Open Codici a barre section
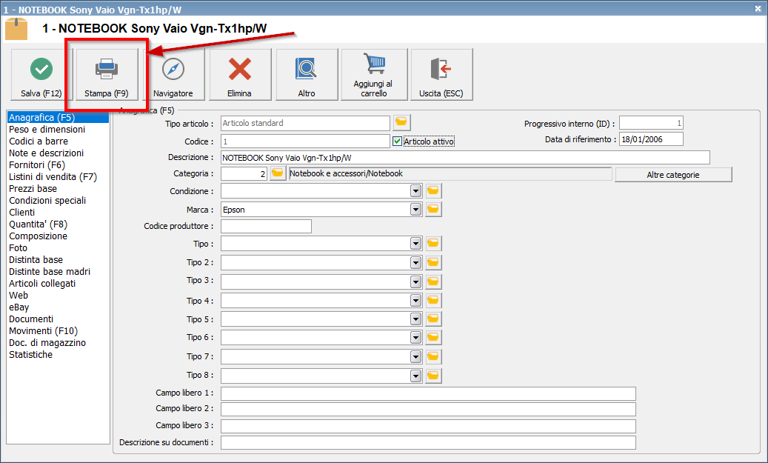Viewport: 768px width, 463px height. [39, 141]
